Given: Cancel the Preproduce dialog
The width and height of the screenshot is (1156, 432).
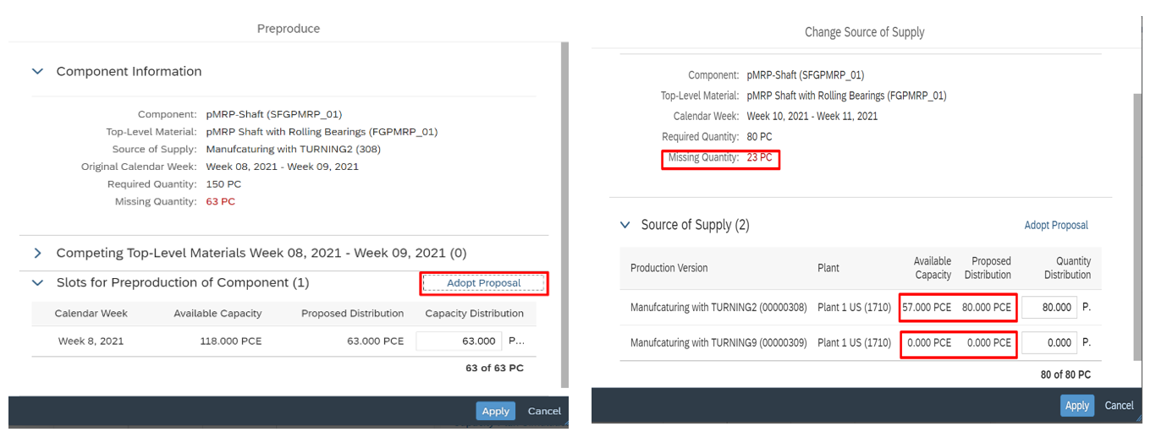Looking at the screenshot, I should [544, 411].
